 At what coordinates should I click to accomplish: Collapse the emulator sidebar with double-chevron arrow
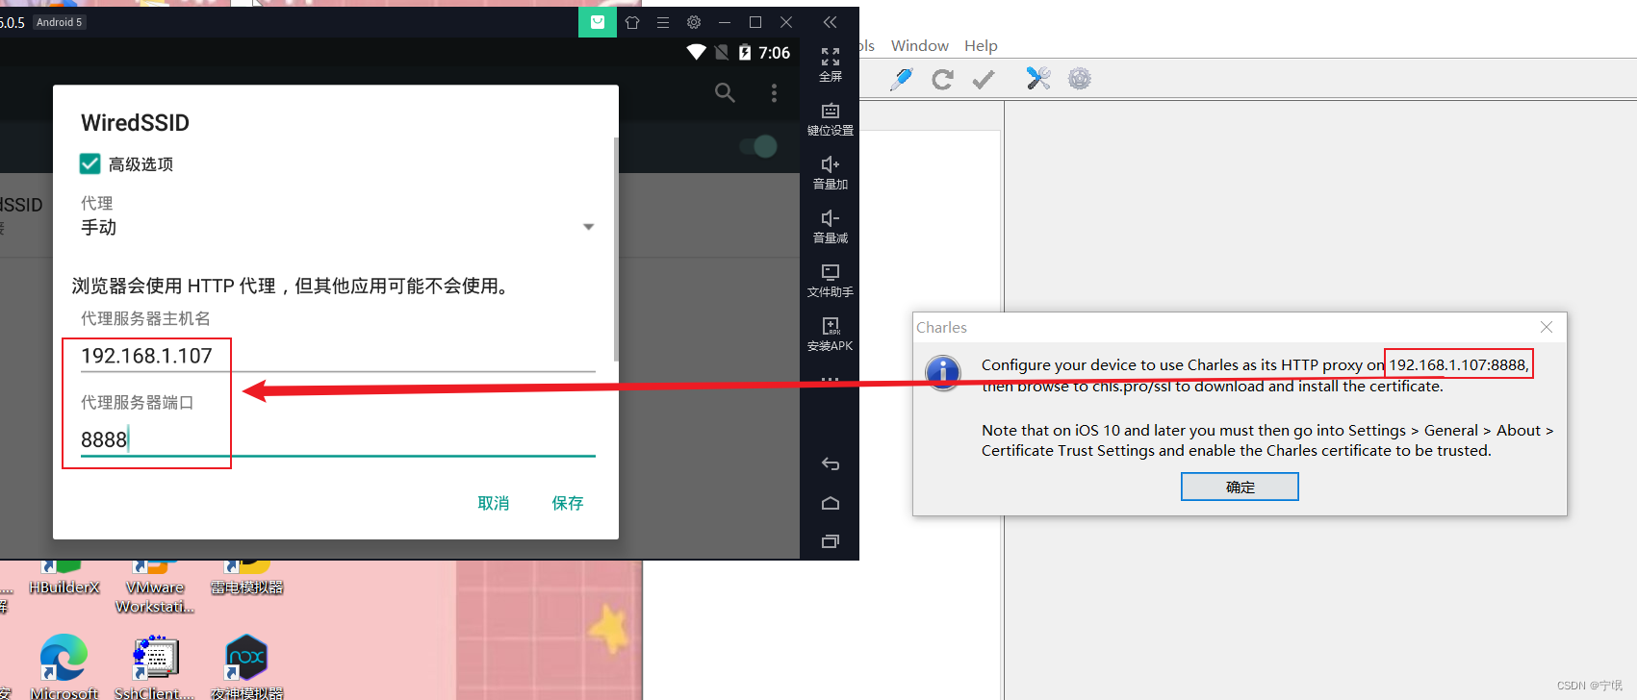click(x=830, y=22)
